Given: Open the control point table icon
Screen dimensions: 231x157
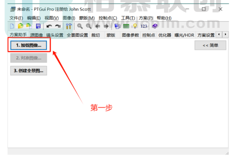Looking at the screenshot, I should click(126, 26).
